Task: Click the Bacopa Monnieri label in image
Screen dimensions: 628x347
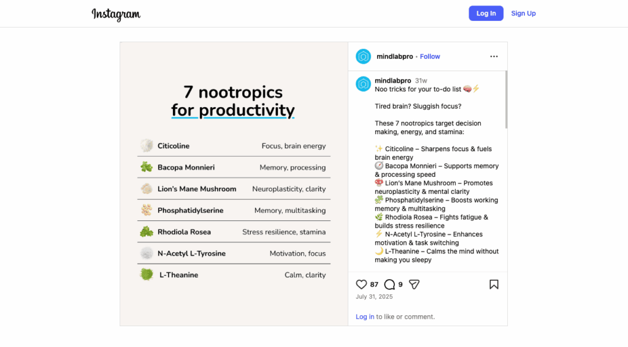Action: tap(186, 168)
